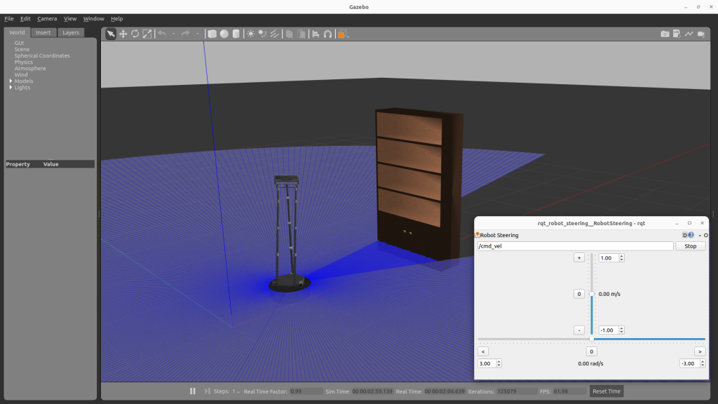Click the Reset Time button
The height and width of the screenshot is (404, 718).
coord(606,391)
